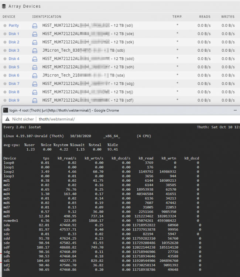Open the Disk 5 link
The image size is (240, 277).
[14, 67]
